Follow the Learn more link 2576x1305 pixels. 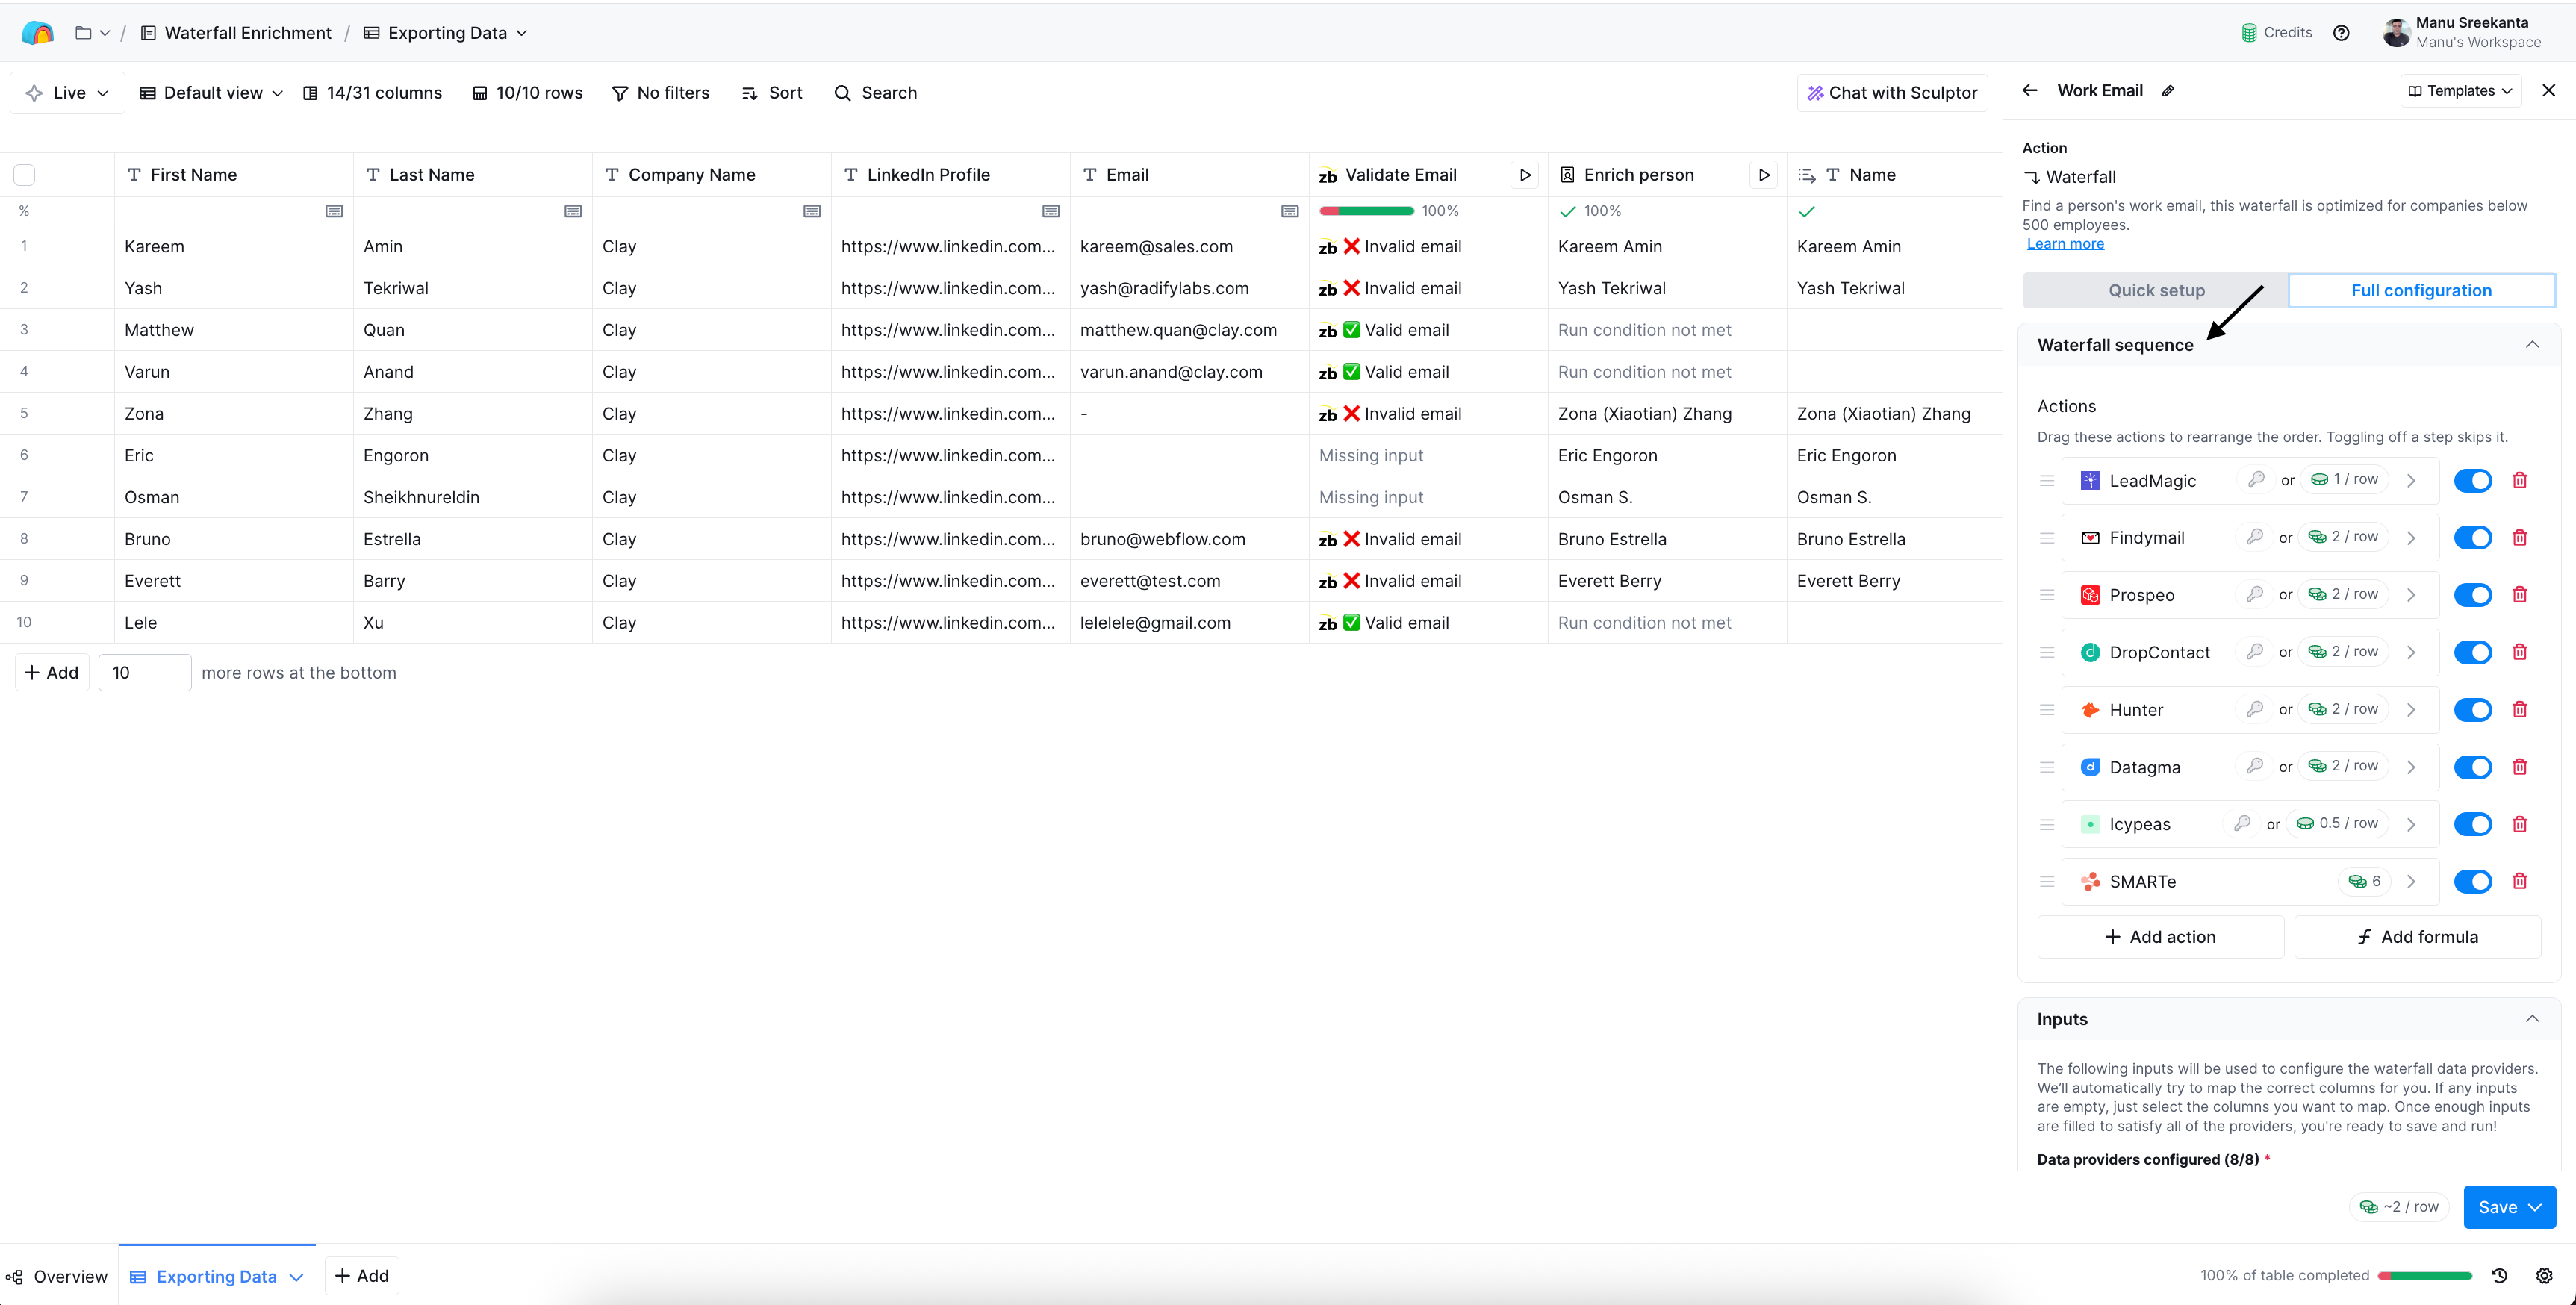point(2064,244)
